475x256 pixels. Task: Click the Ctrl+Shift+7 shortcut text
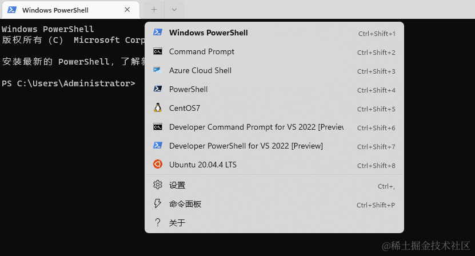(x=376, y=147)
